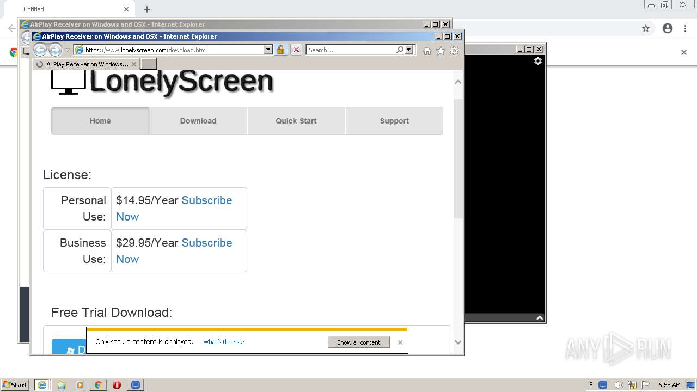Screen dimensions: 697x392
Task: Click the tray volume speaker icon
Action: click(x=619, y=385)
